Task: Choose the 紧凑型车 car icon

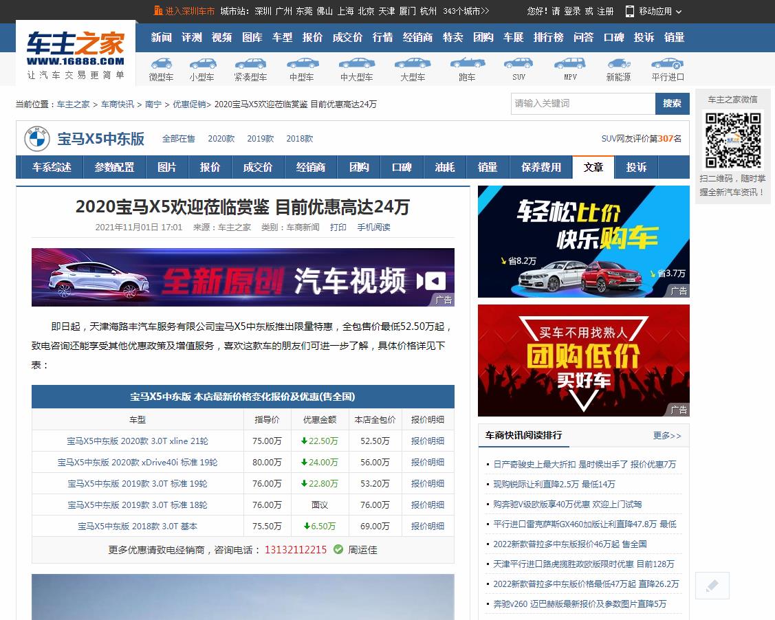Action: pos(250,63)
